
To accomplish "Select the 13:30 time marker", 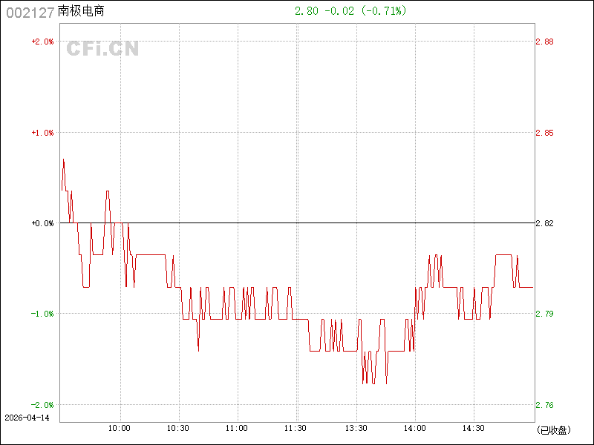I will pos(356,429).
